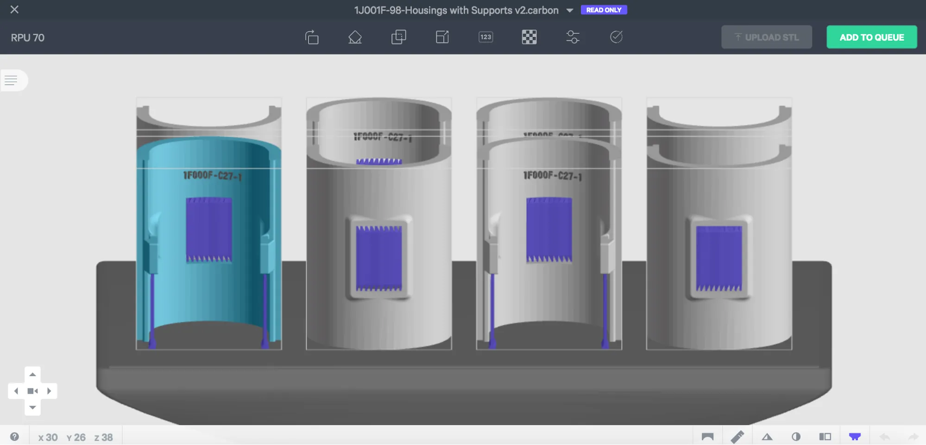Toggle the split panel view icon

pos(825,437)
